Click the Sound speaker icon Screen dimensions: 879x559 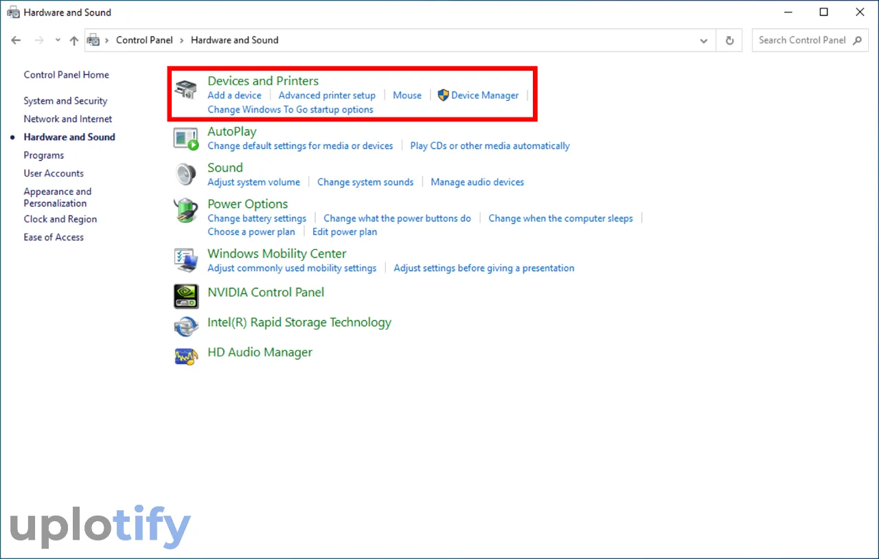185,174
